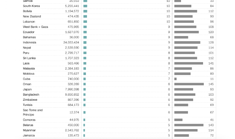Click Sri Lanka's teal bar

pyautogui.click(x=85, y=58)
